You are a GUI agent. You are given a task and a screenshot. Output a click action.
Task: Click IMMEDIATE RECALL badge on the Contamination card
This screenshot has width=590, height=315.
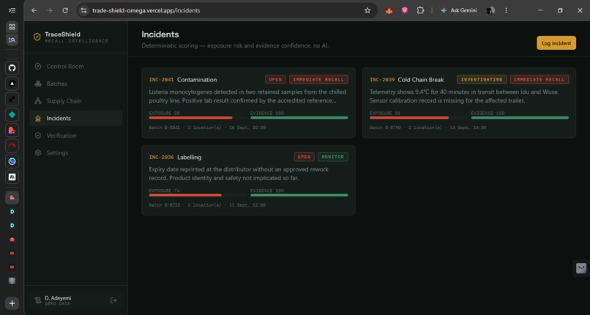pyautogui.click(x=318, y=79)
